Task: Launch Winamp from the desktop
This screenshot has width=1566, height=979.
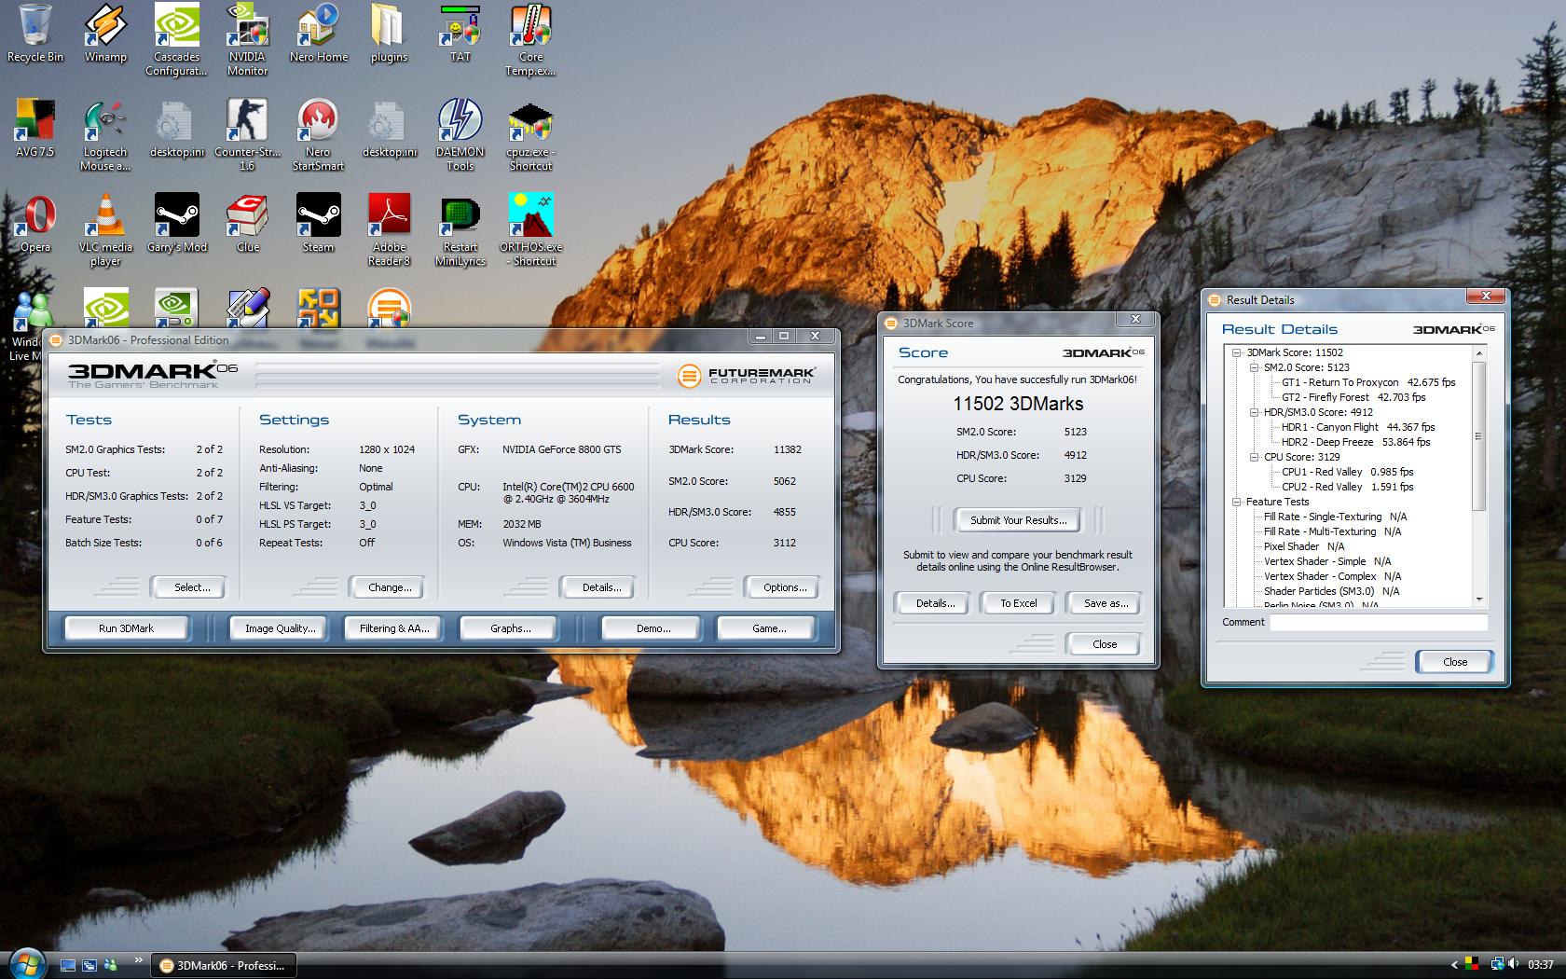Action: click(105, 34)
